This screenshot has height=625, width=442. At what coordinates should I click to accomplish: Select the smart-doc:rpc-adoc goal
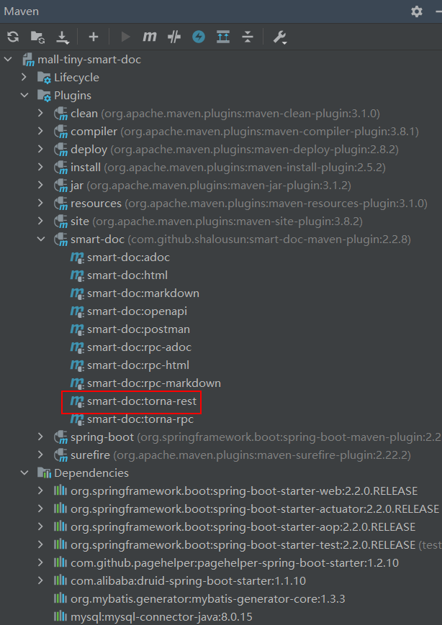(139, 347)
